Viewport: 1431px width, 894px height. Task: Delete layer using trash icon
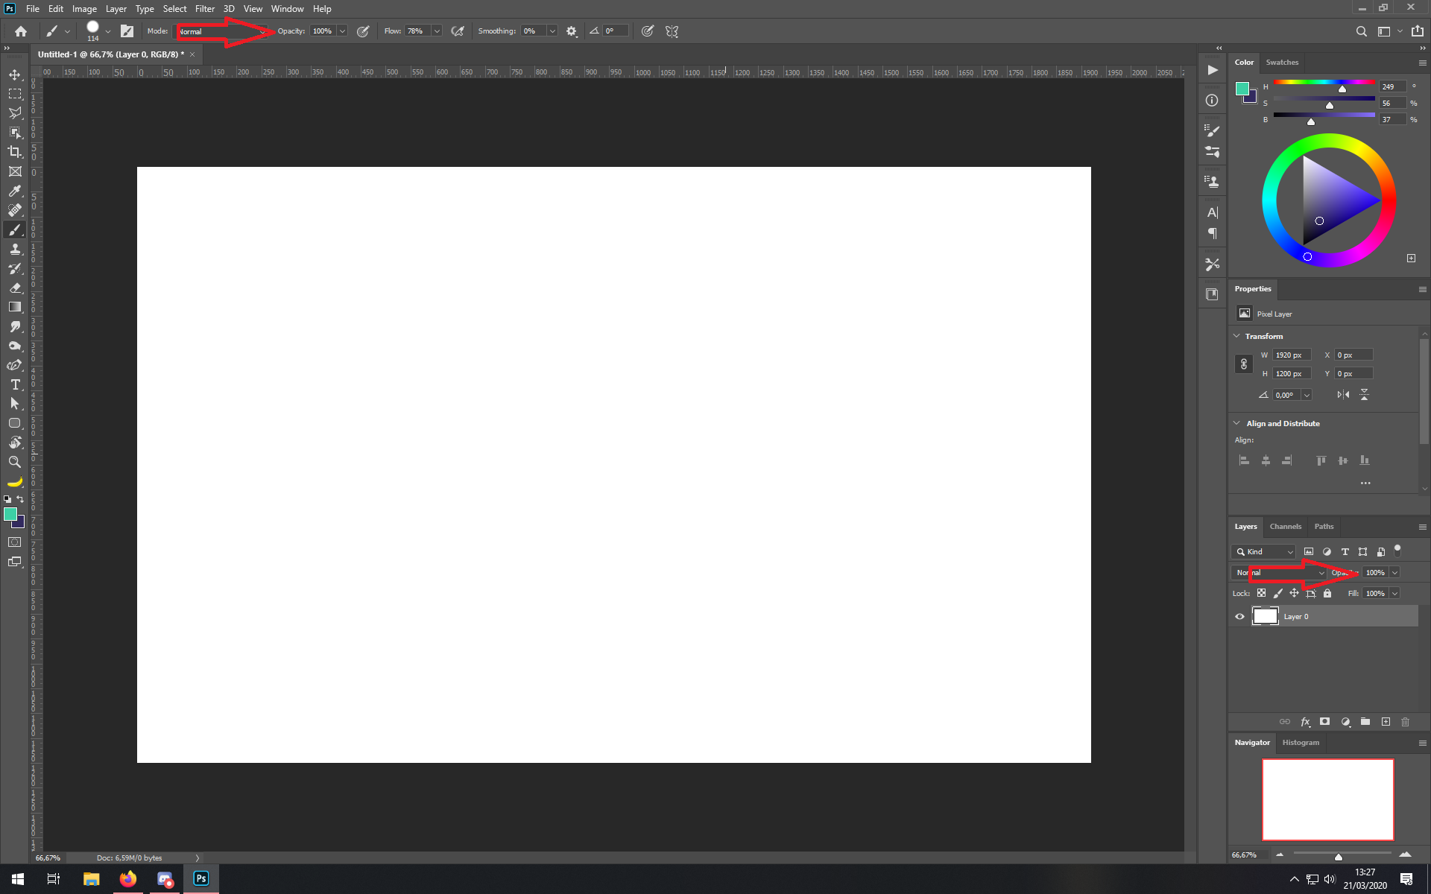point(1406,722)
